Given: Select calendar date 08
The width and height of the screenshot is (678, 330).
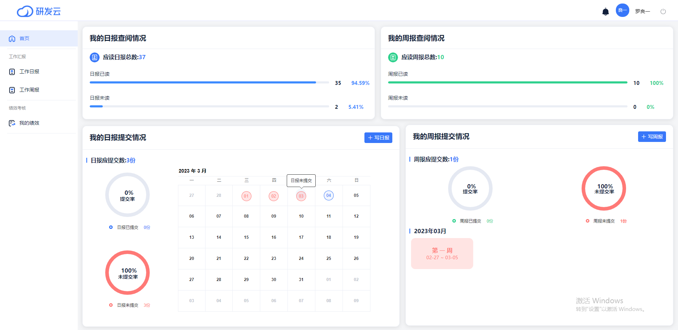Looking at the screenshot, I should (x=246, y=216).
